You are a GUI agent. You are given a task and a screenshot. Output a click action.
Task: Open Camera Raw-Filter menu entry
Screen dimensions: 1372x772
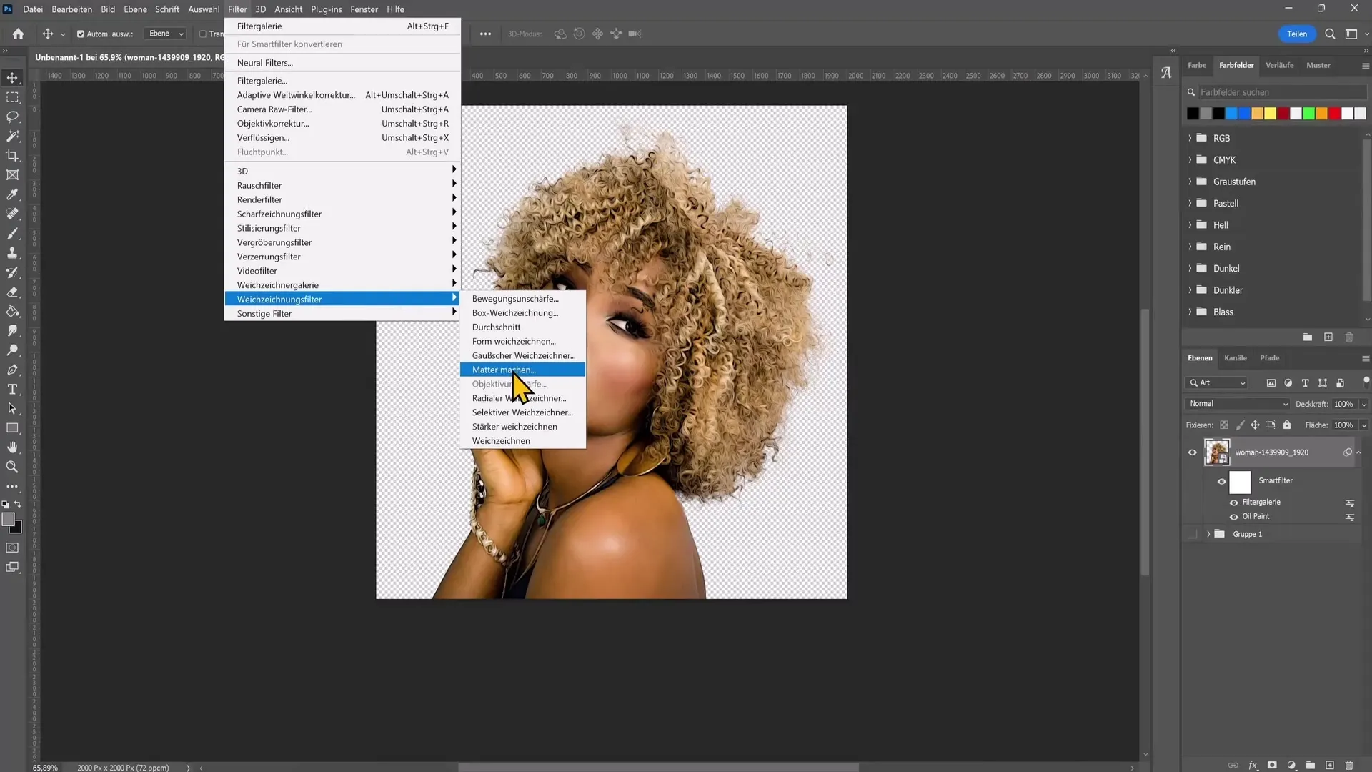[x=342, y=109]
